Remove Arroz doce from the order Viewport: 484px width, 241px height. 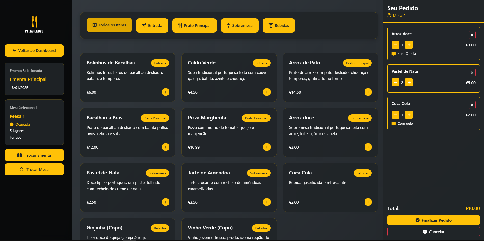pyautogui.click(x=472, y=35)
